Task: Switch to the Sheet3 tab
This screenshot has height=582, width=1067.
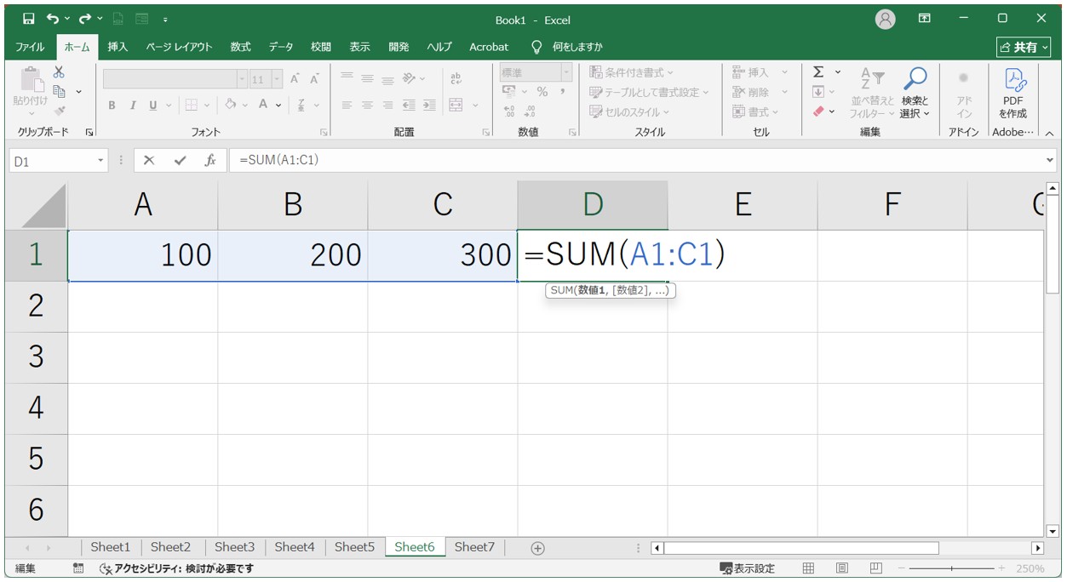Action: (x=234, y=547)
